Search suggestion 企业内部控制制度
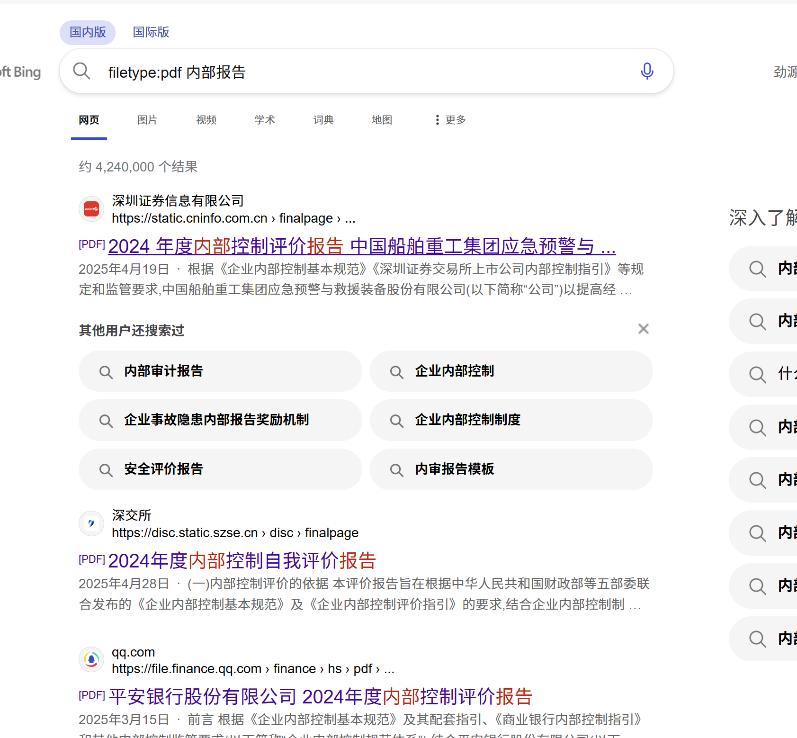This screenshot has width=797, height=738. (511, 420)
